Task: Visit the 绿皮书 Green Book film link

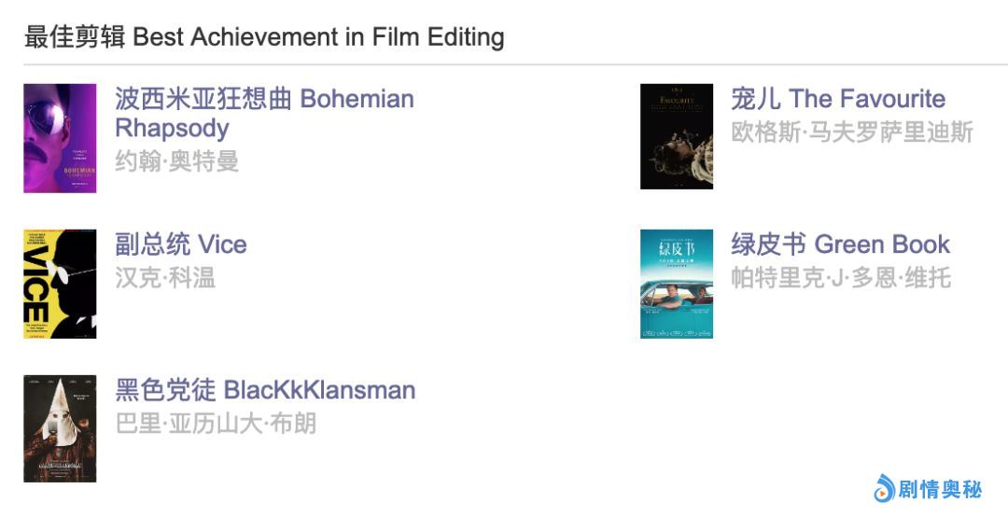Action: point(840,245)
